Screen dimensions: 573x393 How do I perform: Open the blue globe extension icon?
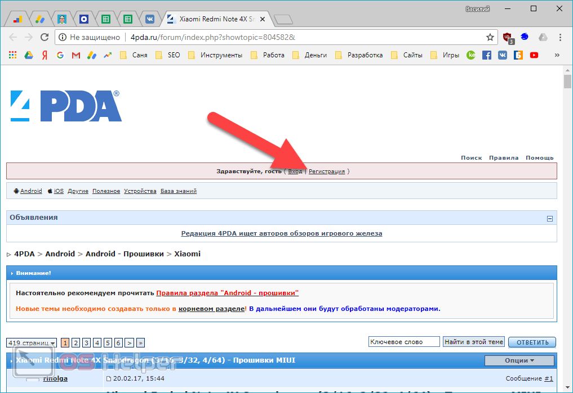525,37
